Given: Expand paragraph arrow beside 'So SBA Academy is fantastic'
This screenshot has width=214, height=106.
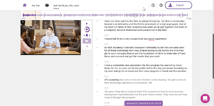Looking at the screenshot, I should click(97, 47).
